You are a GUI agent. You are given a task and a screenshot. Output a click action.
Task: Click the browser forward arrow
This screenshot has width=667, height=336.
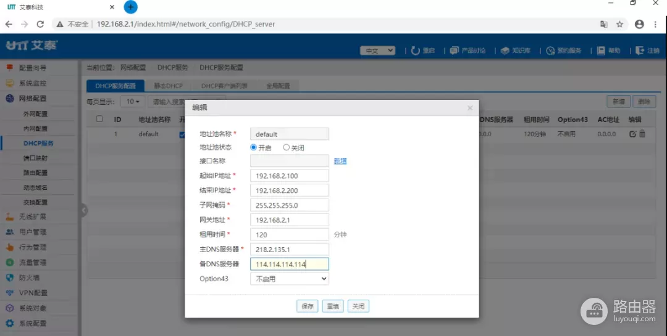(x=25, y=24)
